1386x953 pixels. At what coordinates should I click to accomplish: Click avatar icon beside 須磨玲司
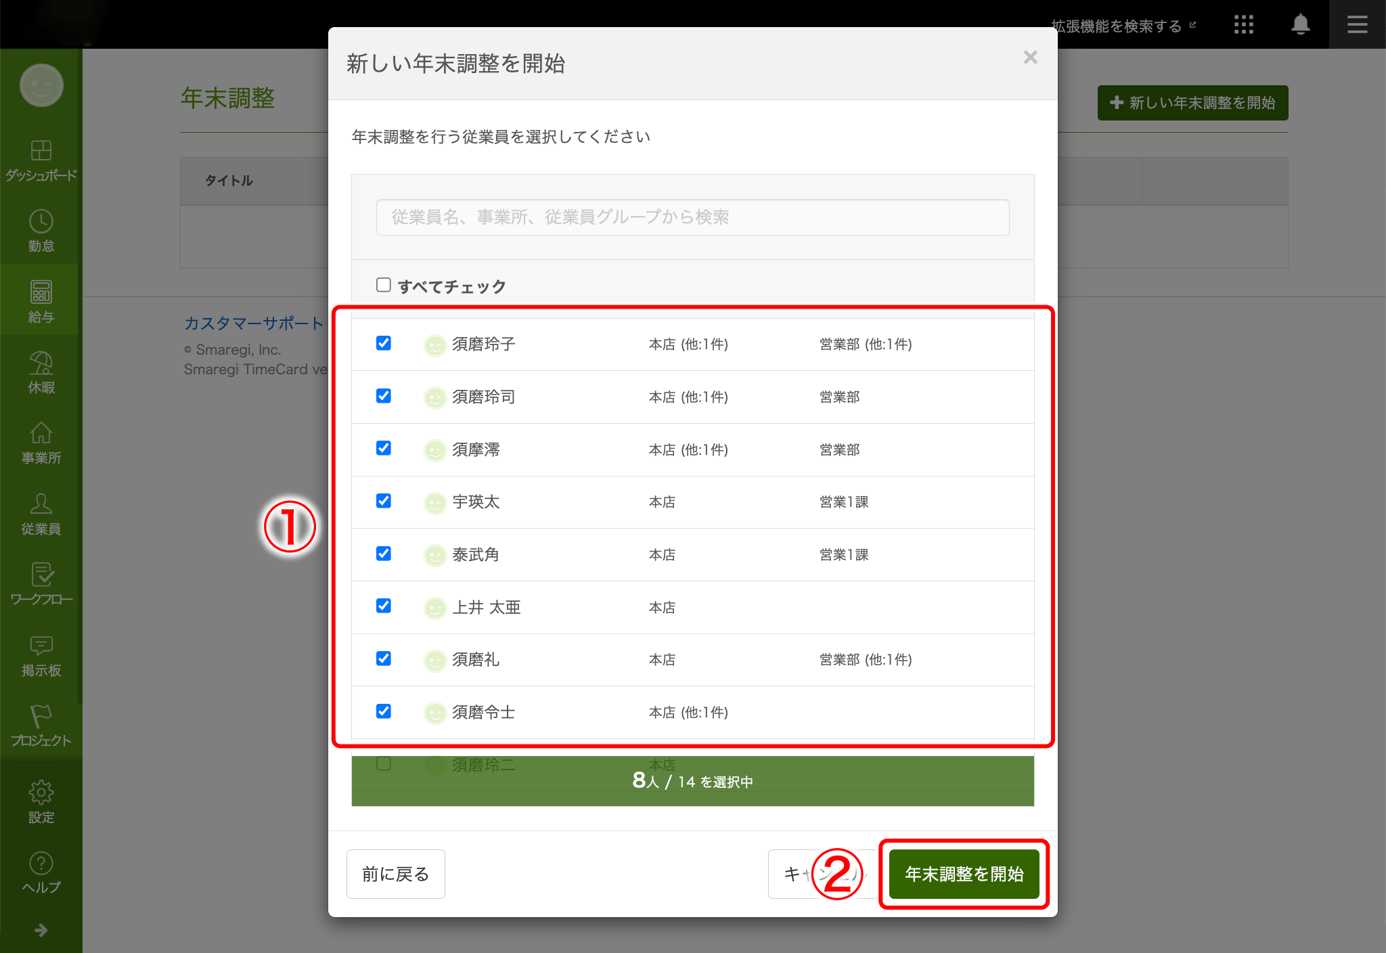(x=434, y=398)
